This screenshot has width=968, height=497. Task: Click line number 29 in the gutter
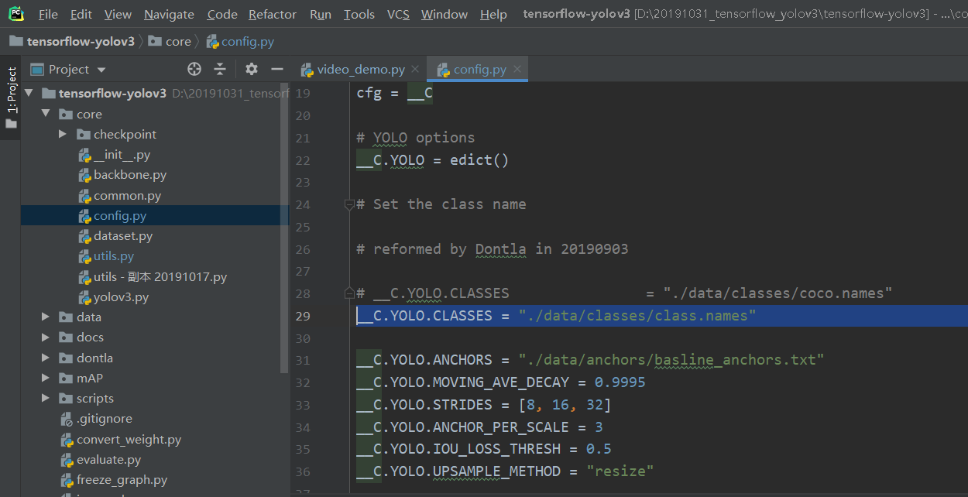[x=303, y=315]
